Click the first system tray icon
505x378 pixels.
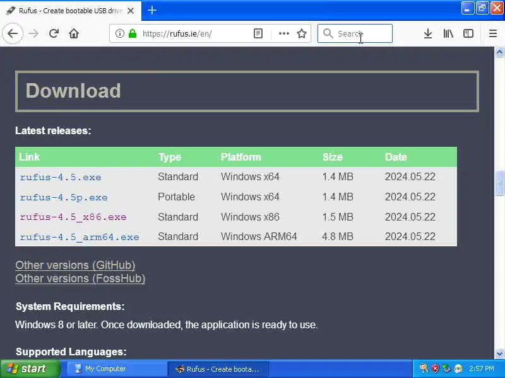point(424,369)
